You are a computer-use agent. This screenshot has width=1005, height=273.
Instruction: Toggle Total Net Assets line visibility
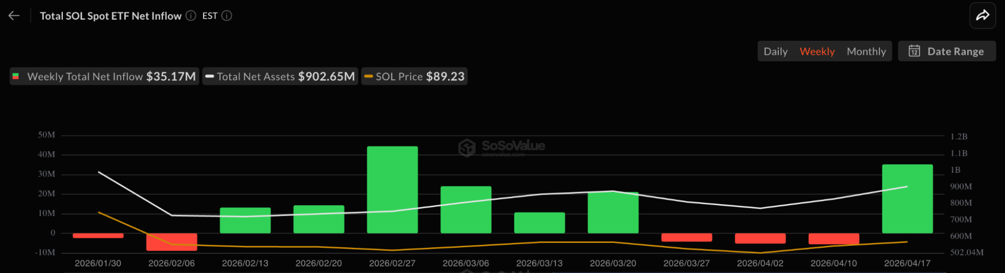[x=280, y=76]
